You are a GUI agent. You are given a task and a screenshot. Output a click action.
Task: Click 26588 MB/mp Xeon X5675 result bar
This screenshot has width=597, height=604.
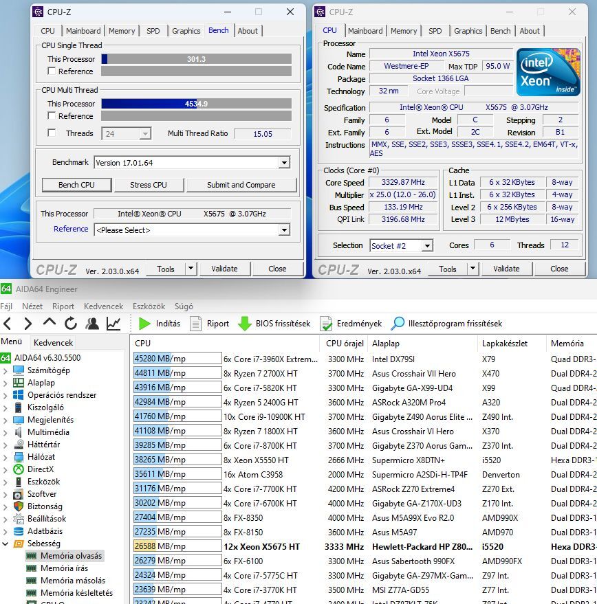tap(177, 546)
